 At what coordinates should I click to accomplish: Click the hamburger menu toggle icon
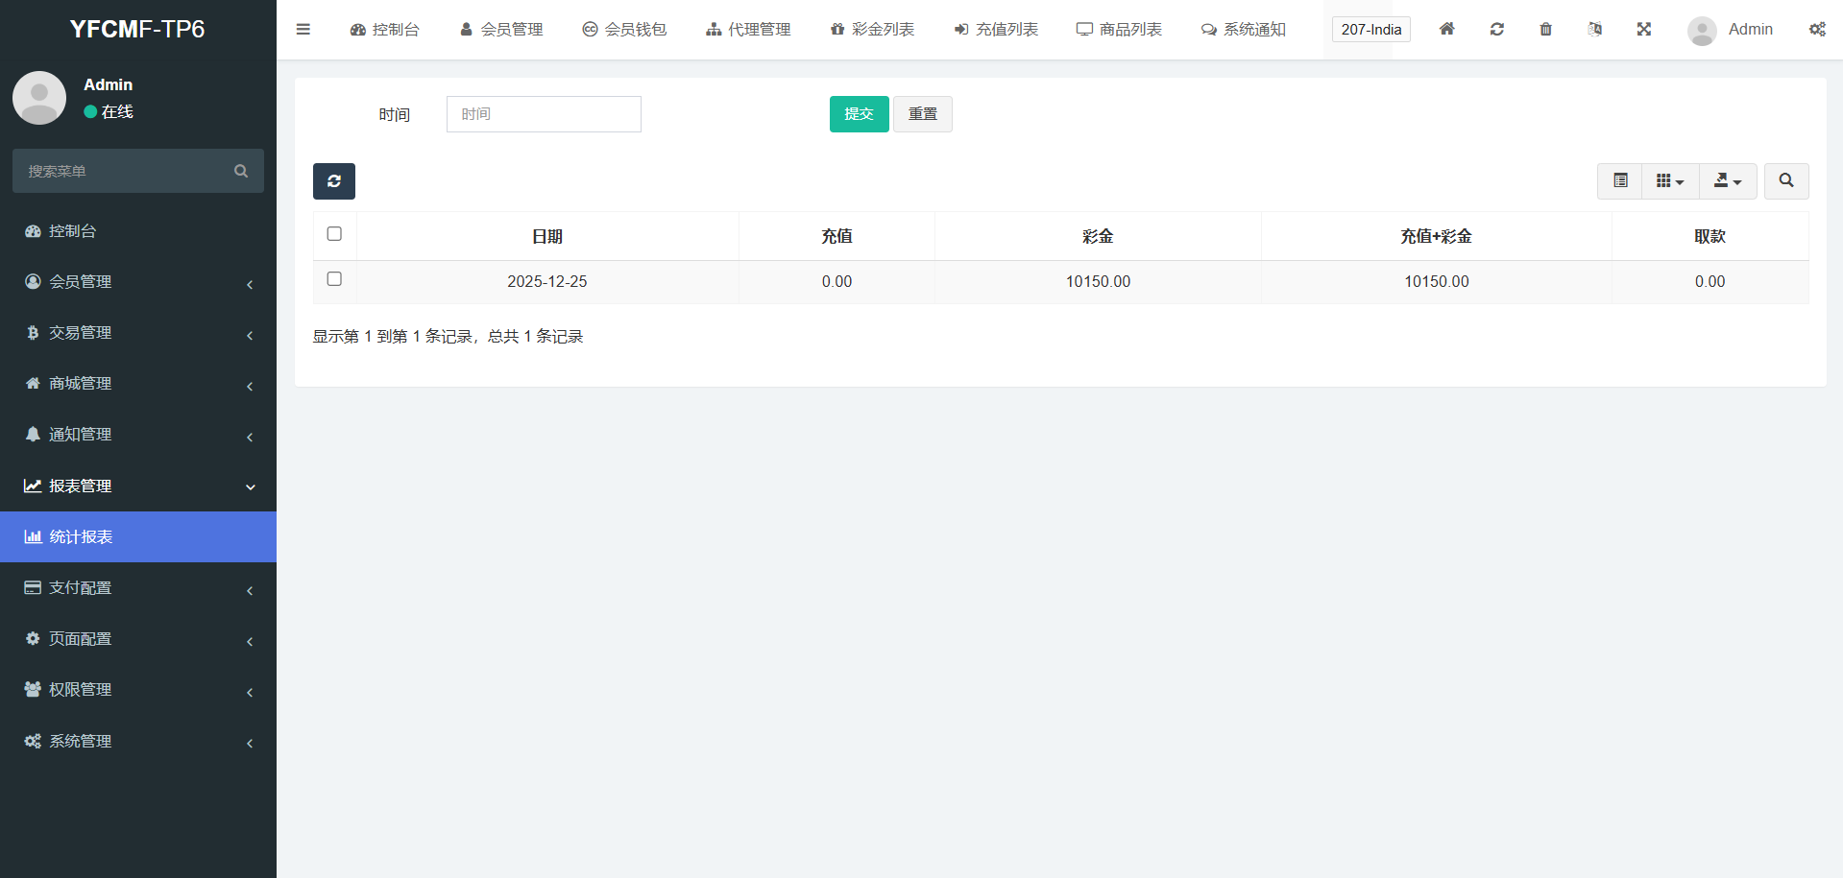303,30
